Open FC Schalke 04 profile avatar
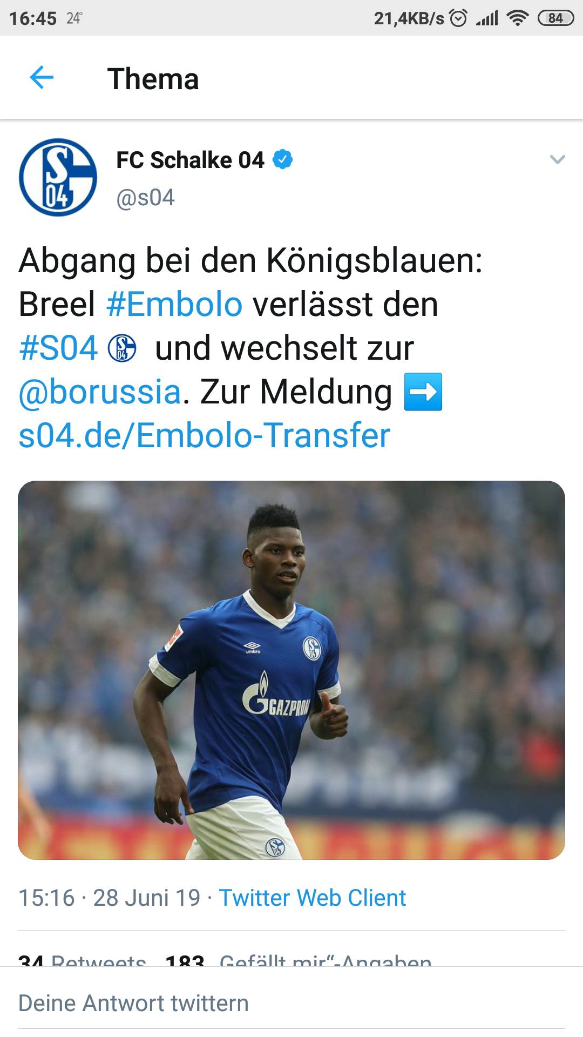Viewport: 583px width, 1037px height. click(58, 178)
